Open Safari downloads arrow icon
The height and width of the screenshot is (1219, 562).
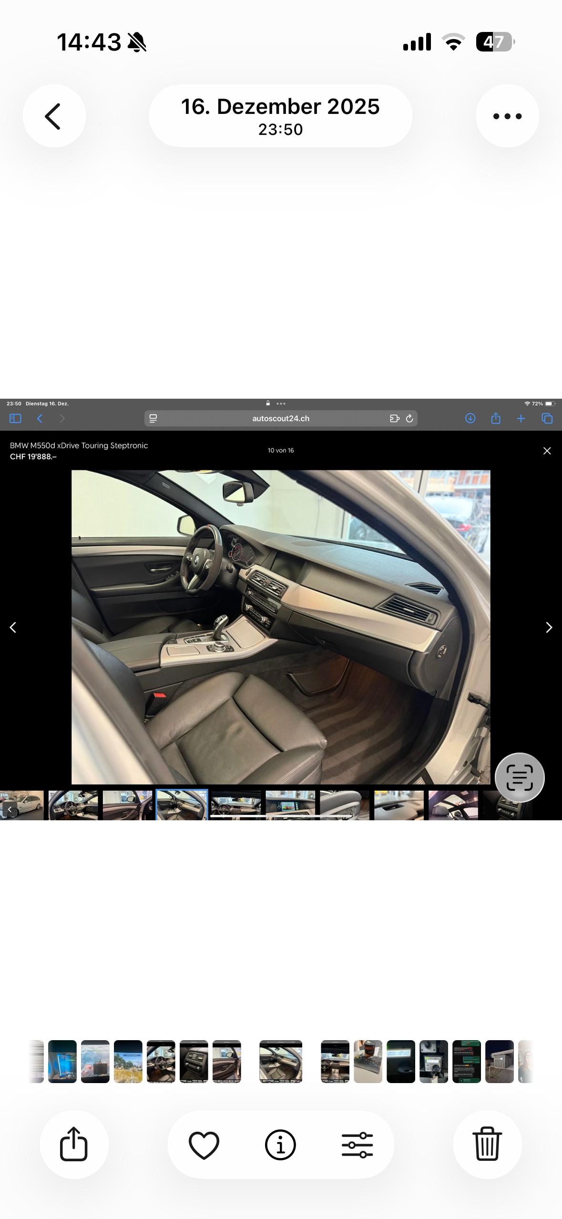(470, 418)
